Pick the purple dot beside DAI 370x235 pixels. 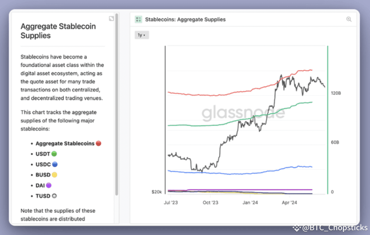49,185
